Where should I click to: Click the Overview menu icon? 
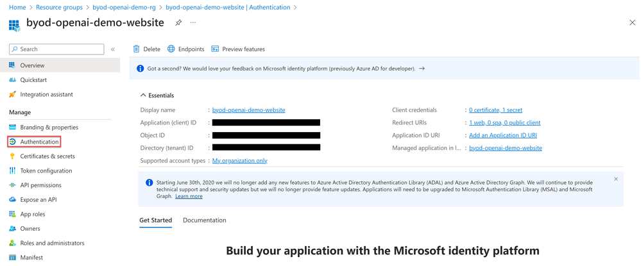coord(12,65)
